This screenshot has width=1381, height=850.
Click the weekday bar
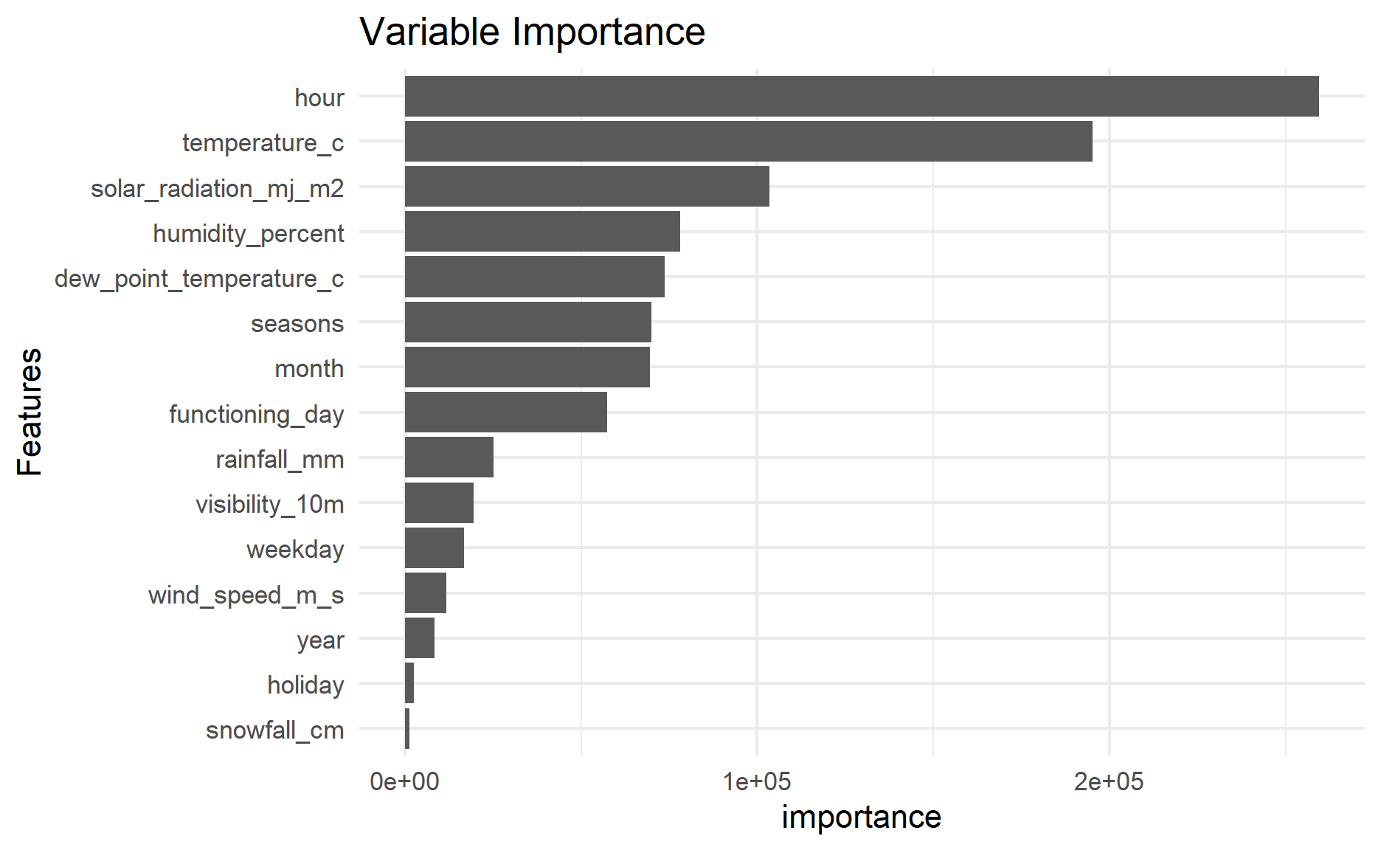coord(434,548)
